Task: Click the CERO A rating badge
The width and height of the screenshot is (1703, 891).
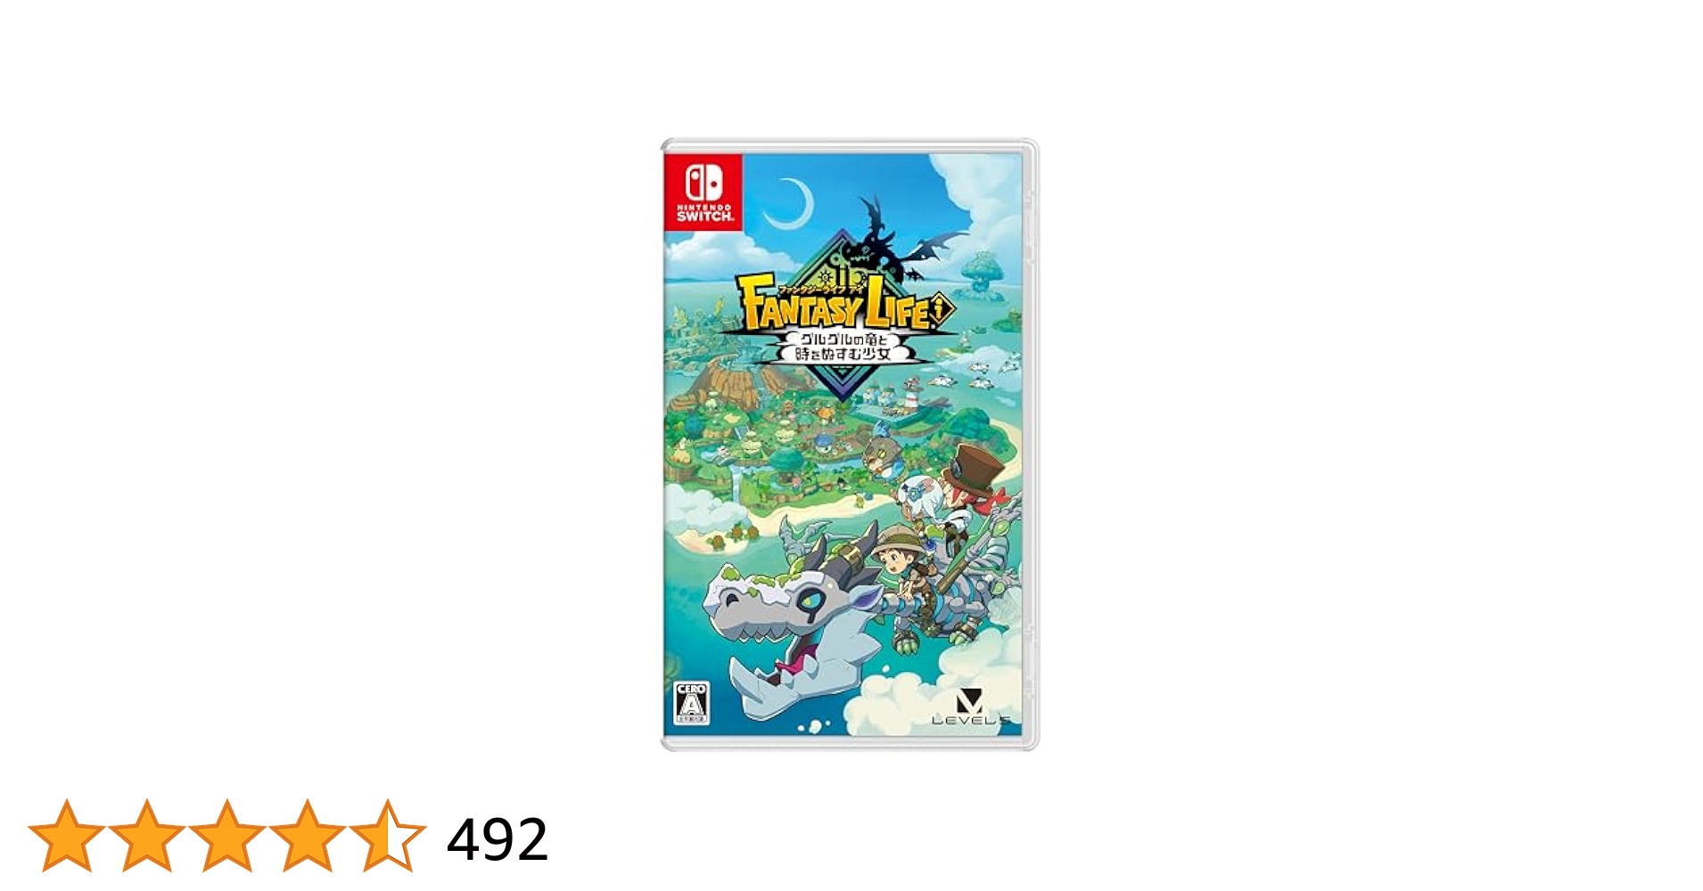Action: click(x=691, y=704)
